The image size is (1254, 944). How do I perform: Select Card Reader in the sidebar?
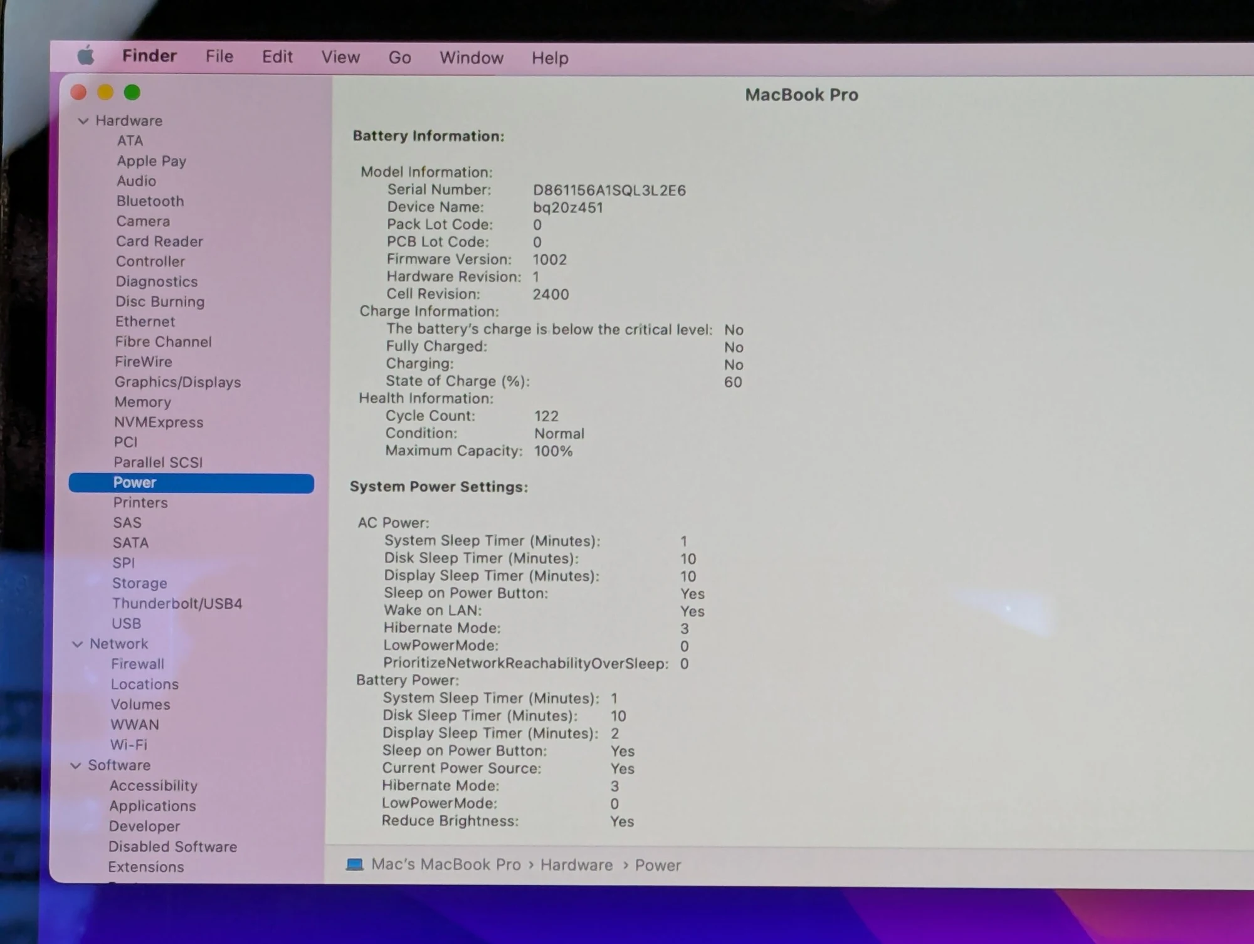[159, 241]
